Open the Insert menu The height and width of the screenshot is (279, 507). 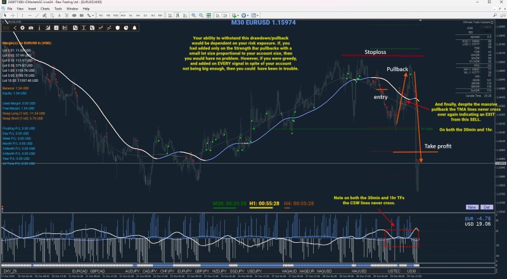pyautogui.click(x=32, y=9)
